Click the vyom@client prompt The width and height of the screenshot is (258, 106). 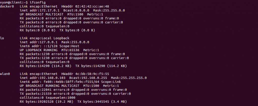11,3
